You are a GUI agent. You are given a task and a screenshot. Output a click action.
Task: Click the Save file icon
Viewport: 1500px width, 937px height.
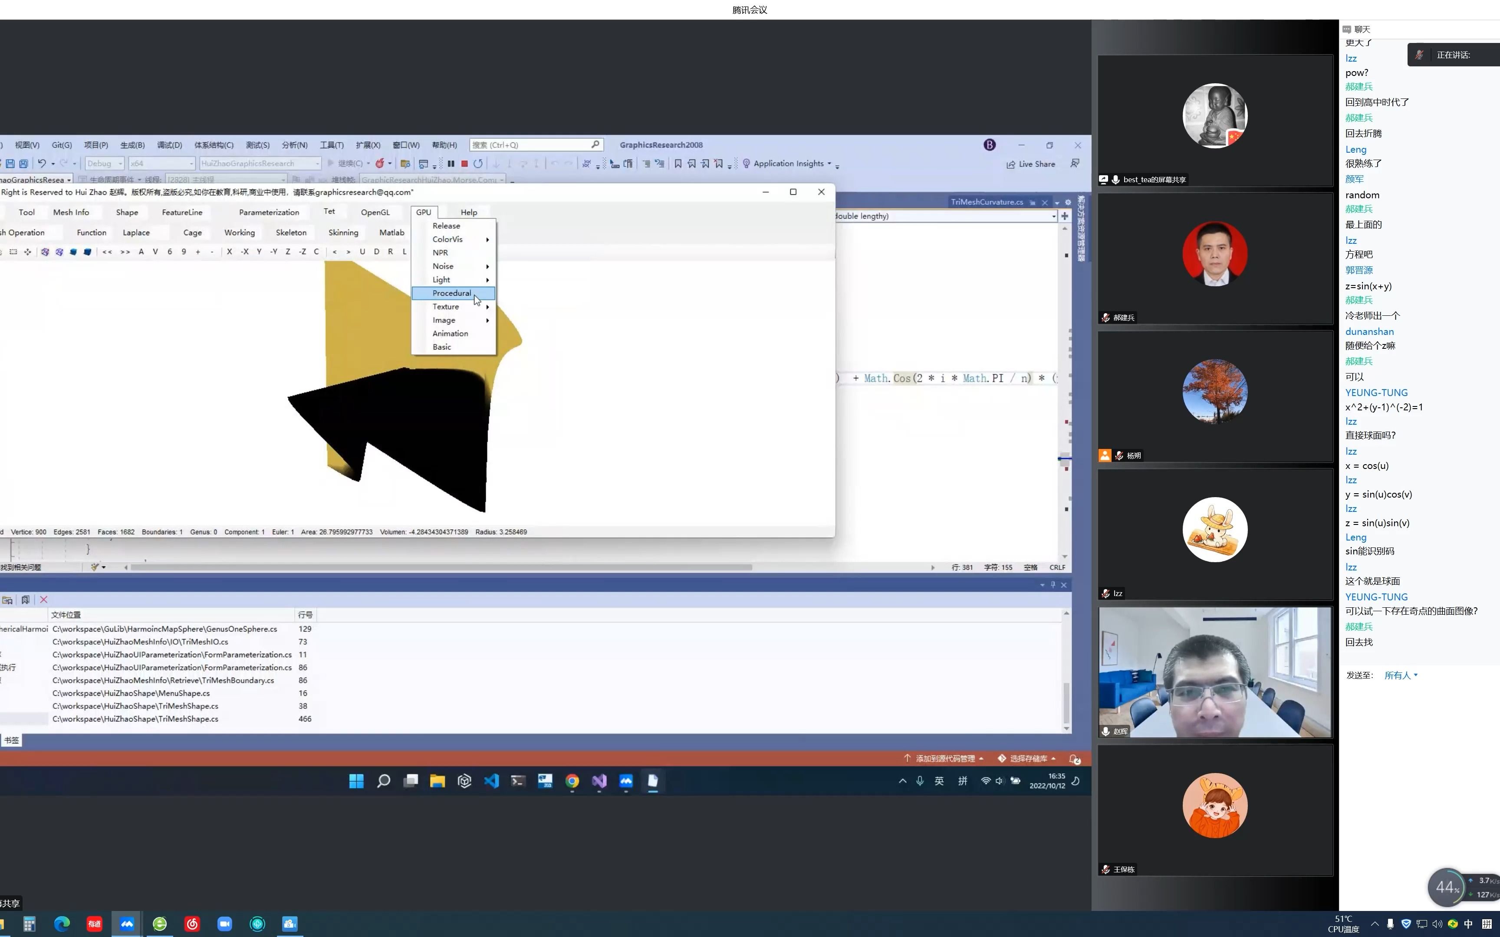tap(10, 164)
